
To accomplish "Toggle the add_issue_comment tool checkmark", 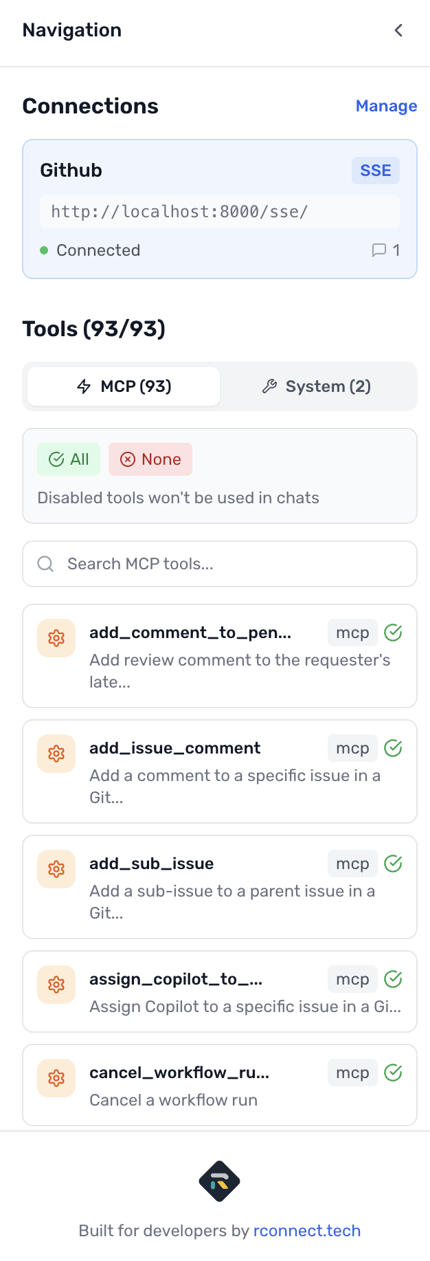I will click(393, 748).
